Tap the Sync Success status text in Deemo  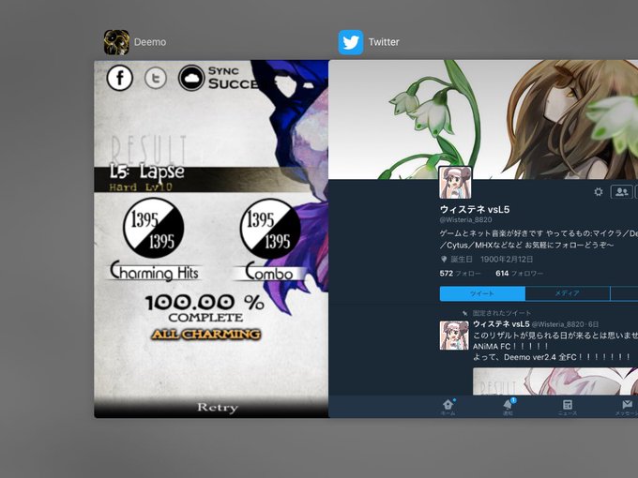tap(233, 77)
